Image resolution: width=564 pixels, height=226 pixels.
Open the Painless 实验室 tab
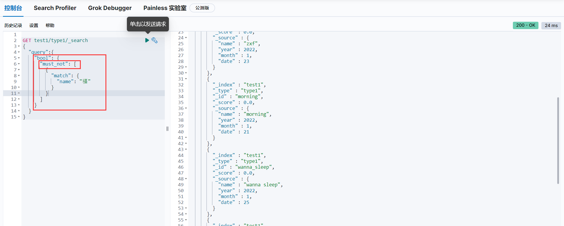pyautogui.click(x=165, y=8)
